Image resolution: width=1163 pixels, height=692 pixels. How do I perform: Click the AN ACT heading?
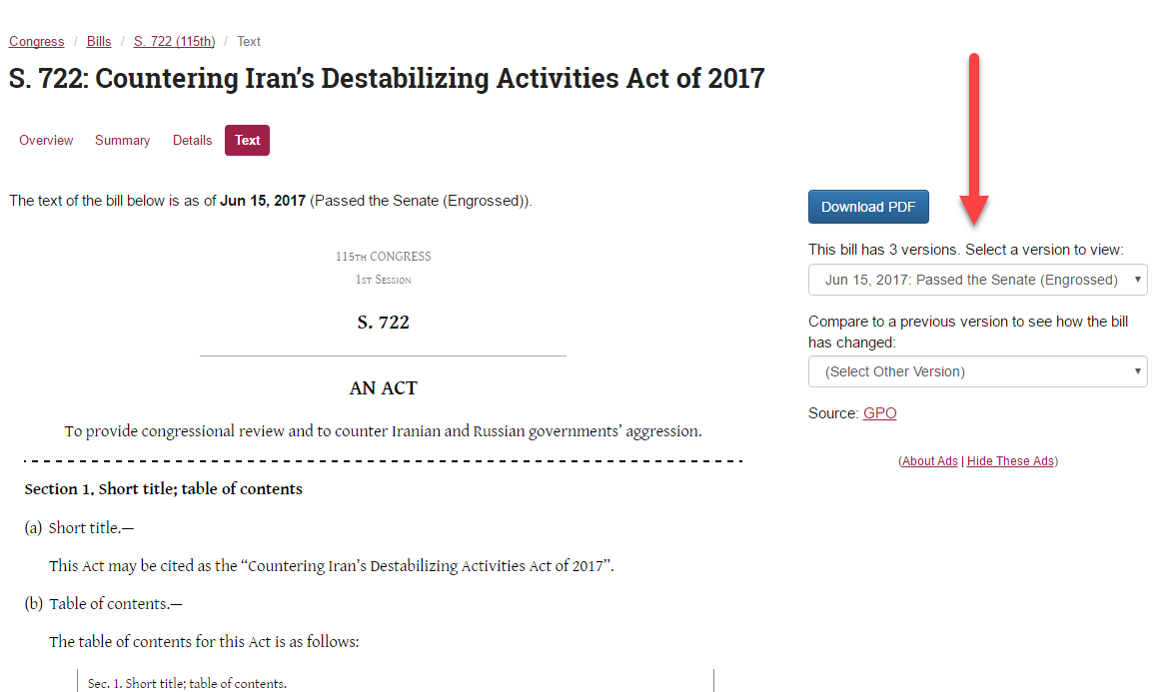tap(383, 388)
